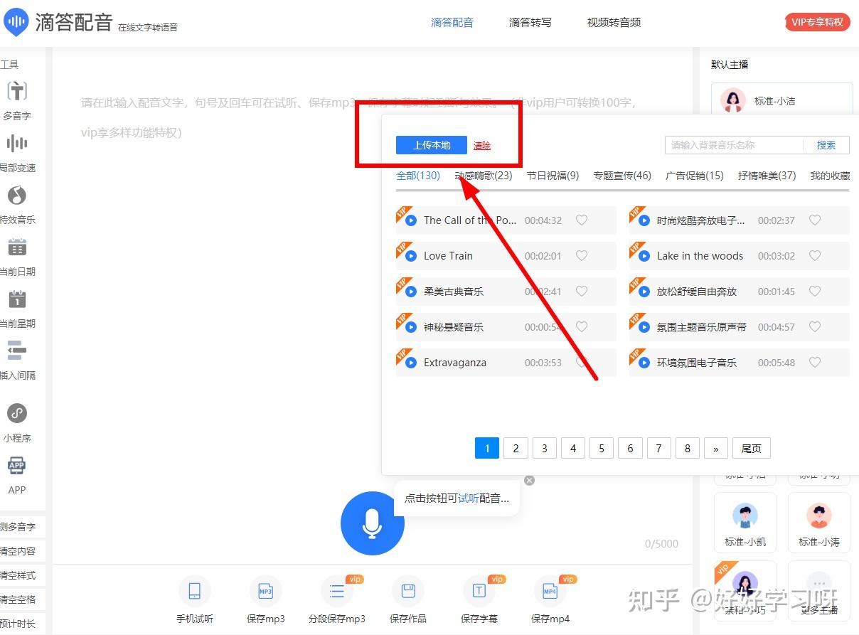Play the Love Train track
The width and height of the screenshot is (859, 635).
410,256
